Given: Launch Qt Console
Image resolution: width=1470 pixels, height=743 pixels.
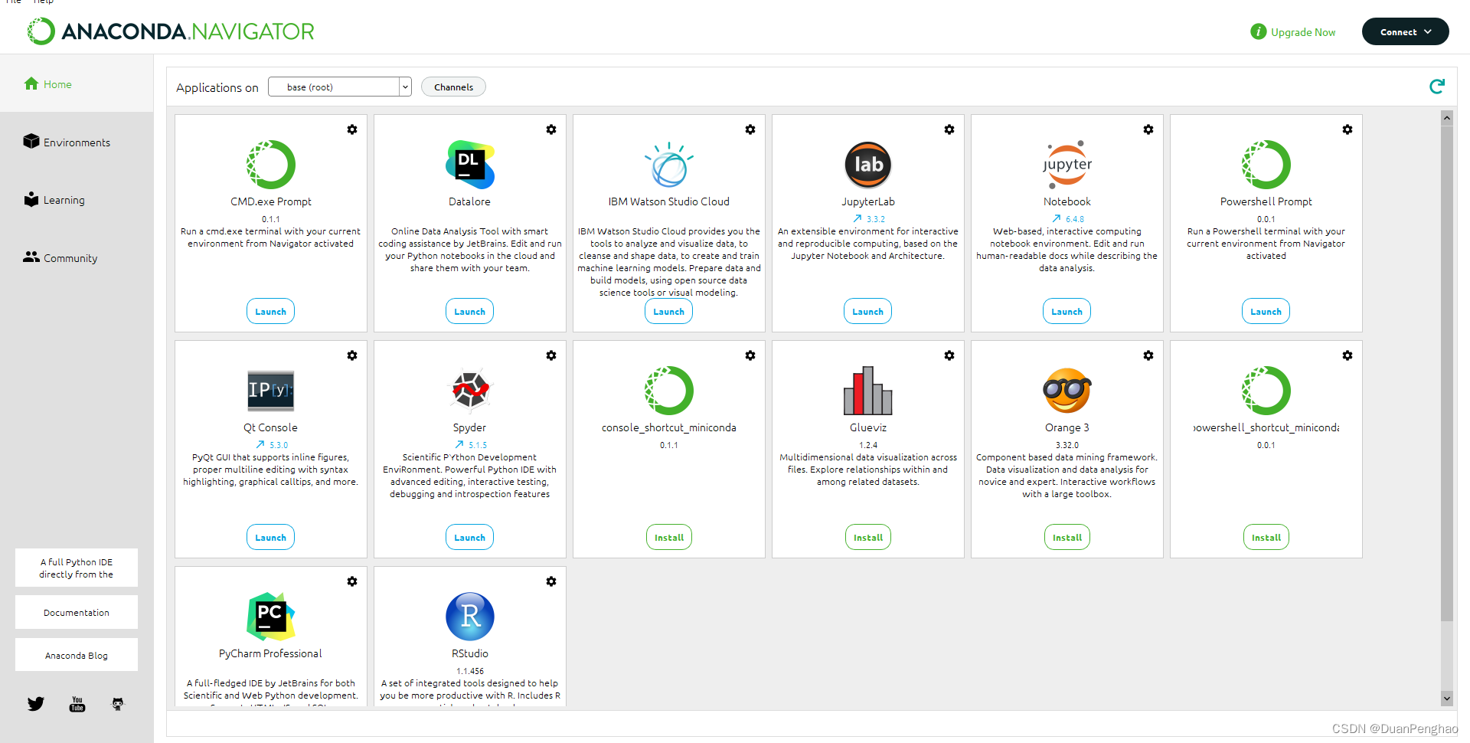Looking at the screenshot, I should (270, 537).
